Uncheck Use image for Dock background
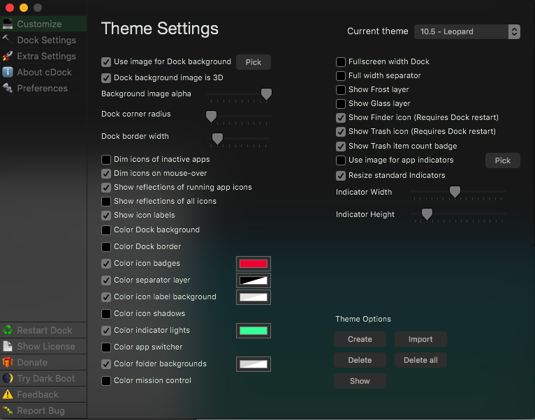 pyautogui.click(x=106, y=62)
